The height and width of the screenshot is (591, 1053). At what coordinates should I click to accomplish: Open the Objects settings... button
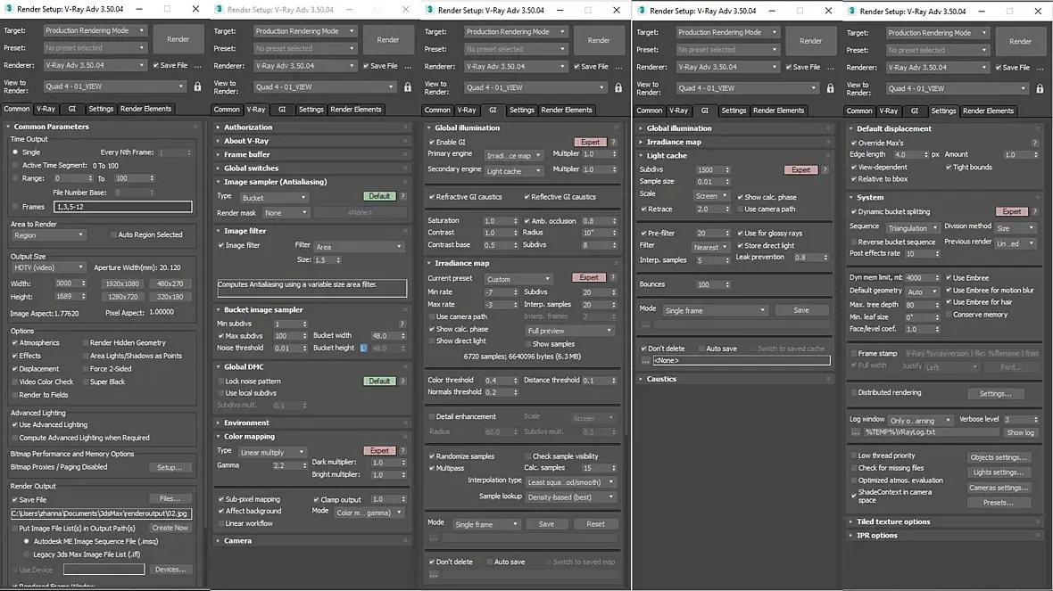pos(999,457)
